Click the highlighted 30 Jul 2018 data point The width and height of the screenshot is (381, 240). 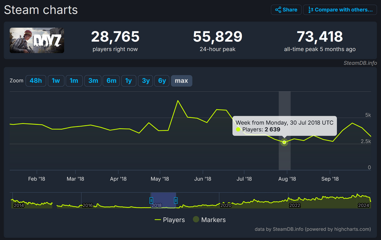284,142
